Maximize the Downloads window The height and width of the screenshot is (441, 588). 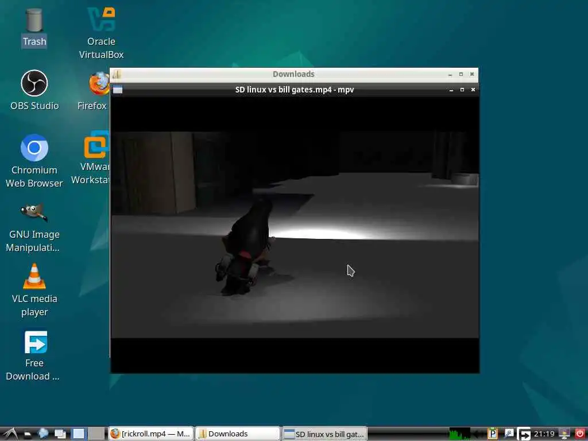click(x=461, y=74)
